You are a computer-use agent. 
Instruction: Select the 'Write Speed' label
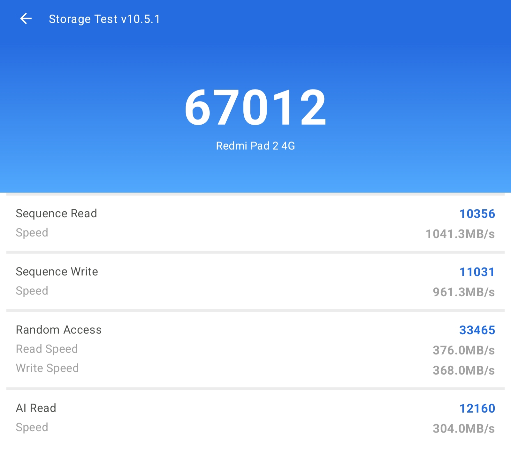(x=47, y=368)
